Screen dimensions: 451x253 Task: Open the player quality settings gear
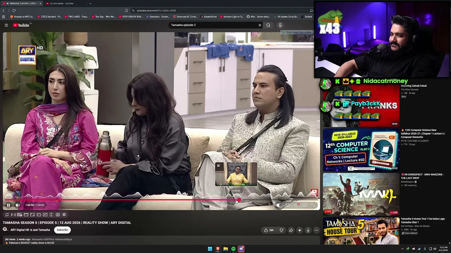click(x=296, y=205)
